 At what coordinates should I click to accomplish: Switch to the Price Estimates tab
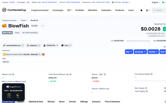(112, 101)
